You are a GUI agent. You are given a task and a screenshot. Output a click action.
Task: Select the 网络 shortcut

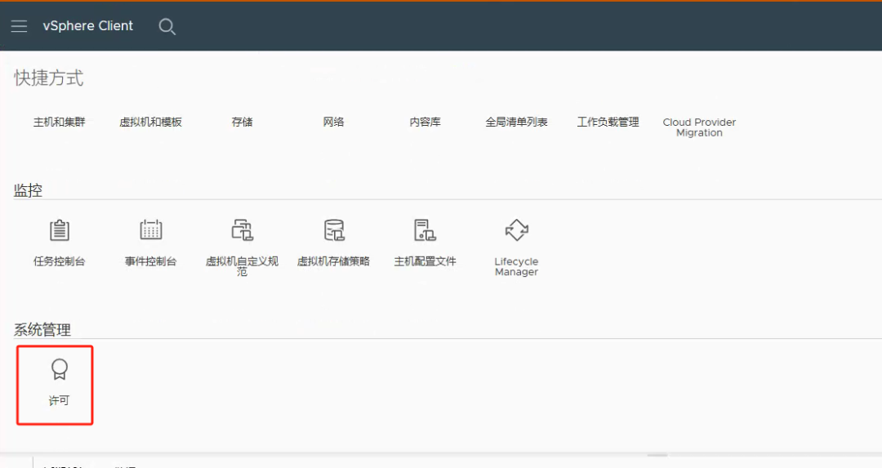click(x=333, y=122)
